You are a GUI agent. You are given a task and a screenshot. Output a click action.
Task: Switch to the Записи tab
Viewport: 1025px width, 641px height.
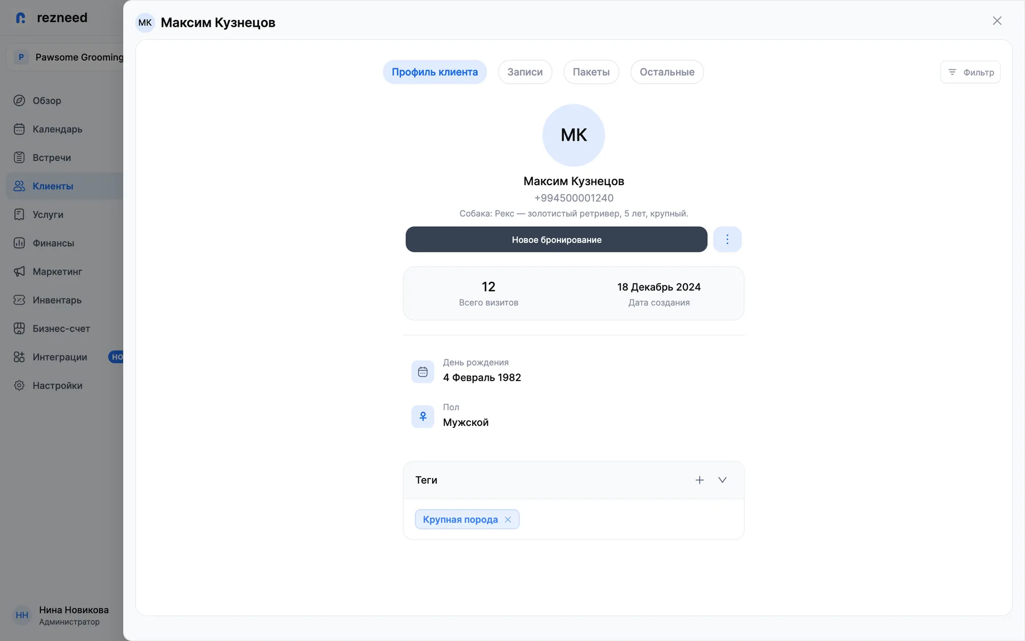pyautogui.click(x=525, y=72)
